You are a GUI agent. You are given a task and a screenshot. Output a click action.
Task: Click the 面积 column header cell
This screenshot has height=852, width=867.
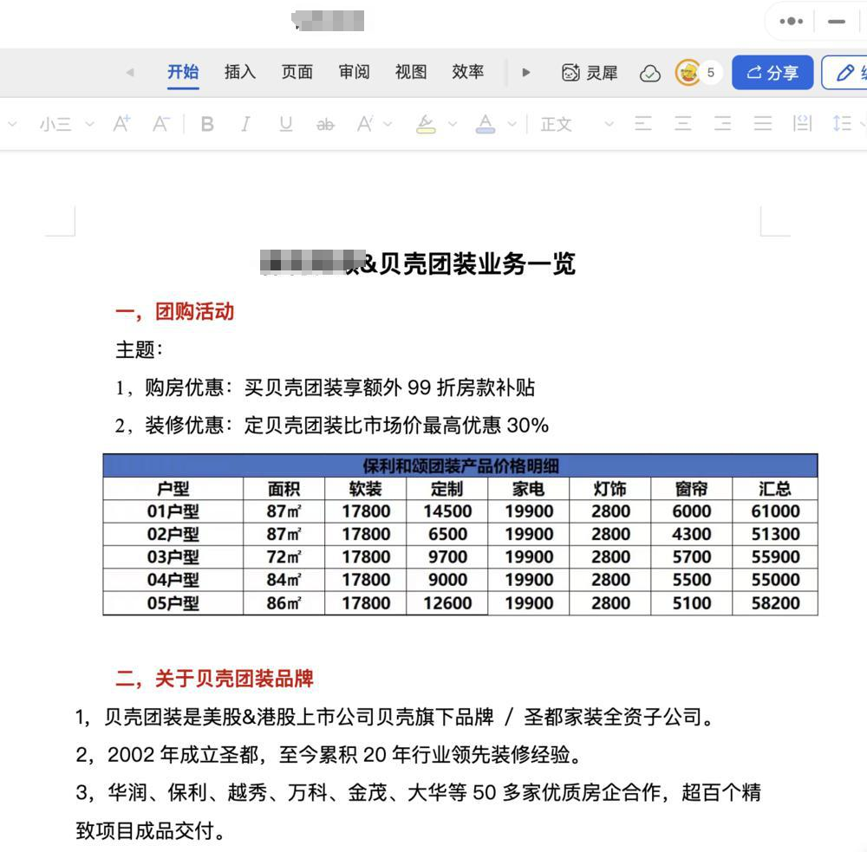coord(284,489)
